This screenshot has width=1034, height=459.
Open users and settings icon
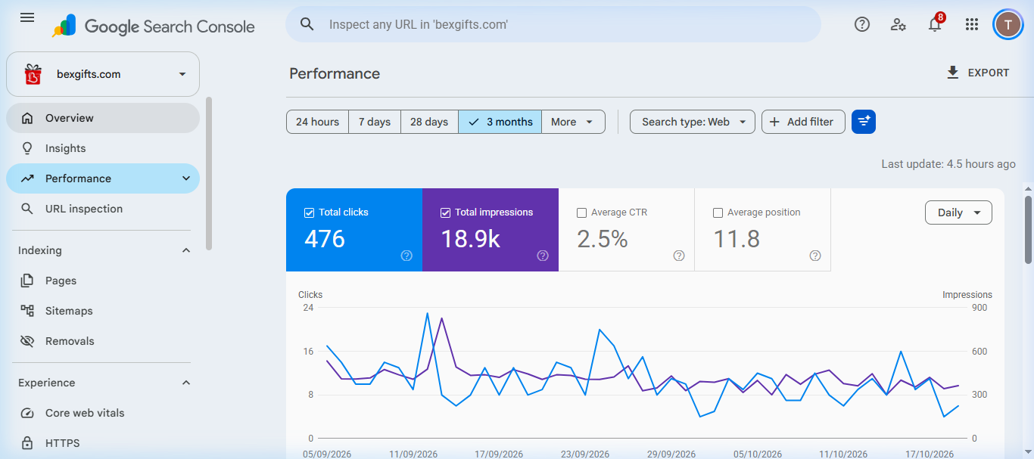click(899, 24)
